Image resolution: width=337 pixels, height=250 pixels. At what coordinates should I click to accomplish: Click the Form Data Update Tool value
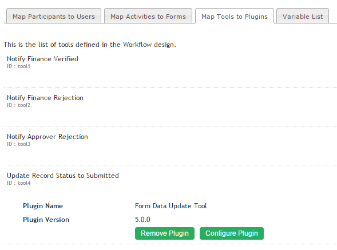coord(171,206)
